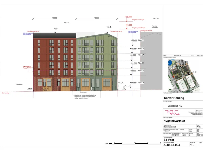Select the "Festplassen" label
Image resolution: width=203 pixels, height=152 pixels.
click(x=19, y=84)
